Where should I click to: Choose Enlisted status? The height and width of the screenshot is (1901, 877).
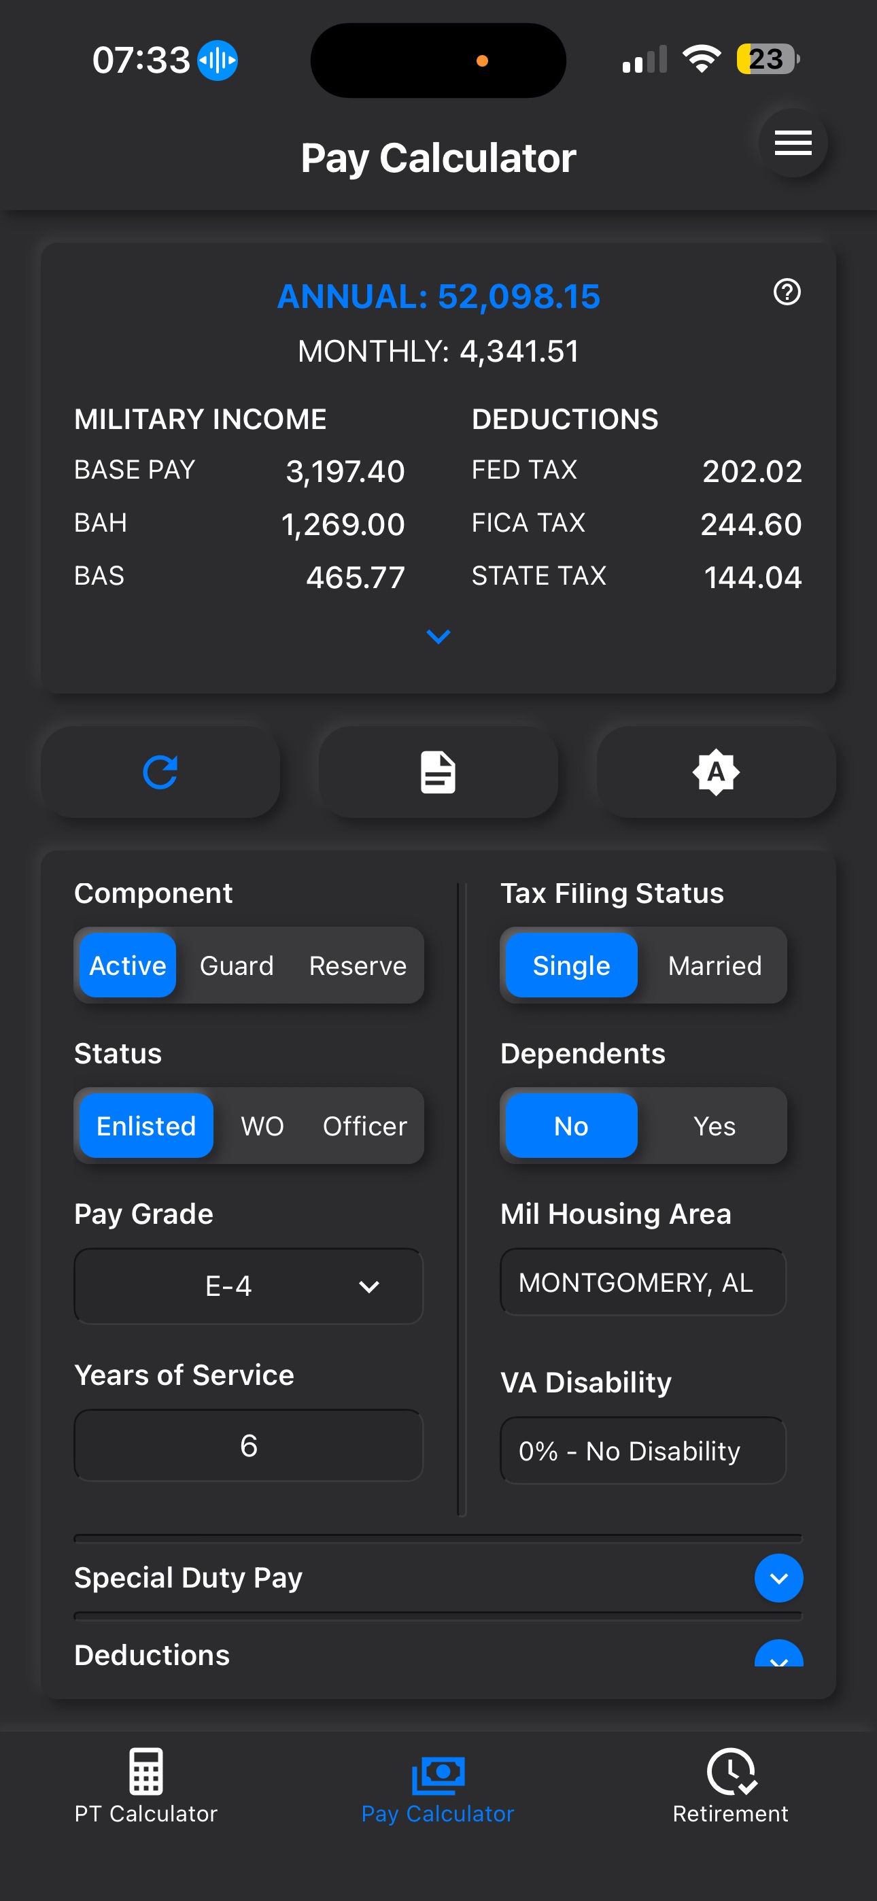pos(146,1126)
